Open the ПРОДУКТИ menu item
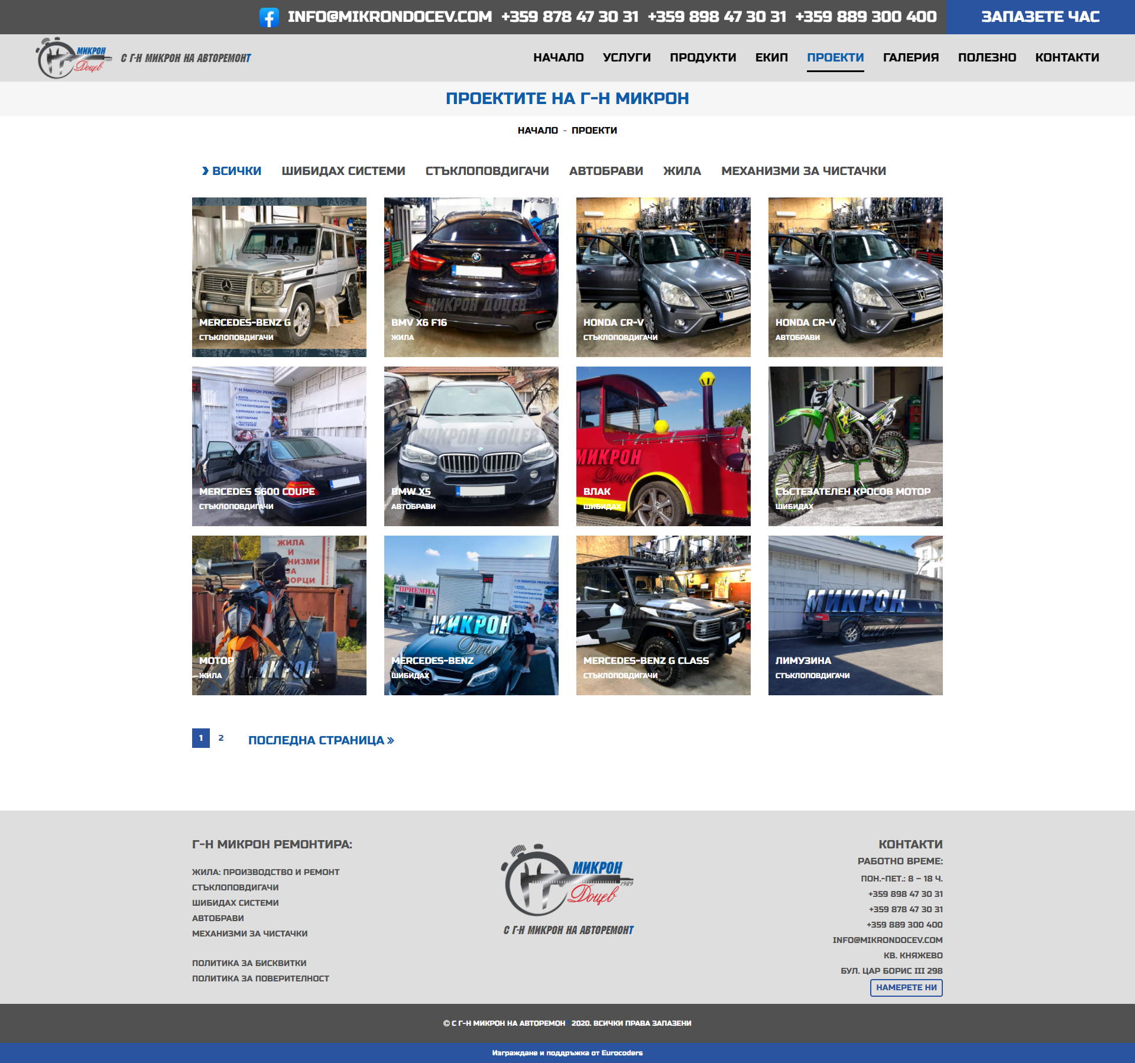1135x1063 pixels. pos(703,57)
